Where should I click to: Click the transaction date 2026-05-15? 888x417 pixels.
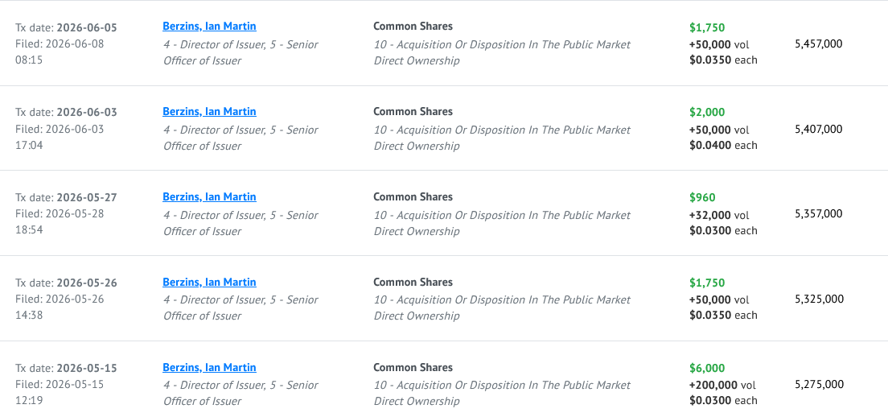coord(87,368)
